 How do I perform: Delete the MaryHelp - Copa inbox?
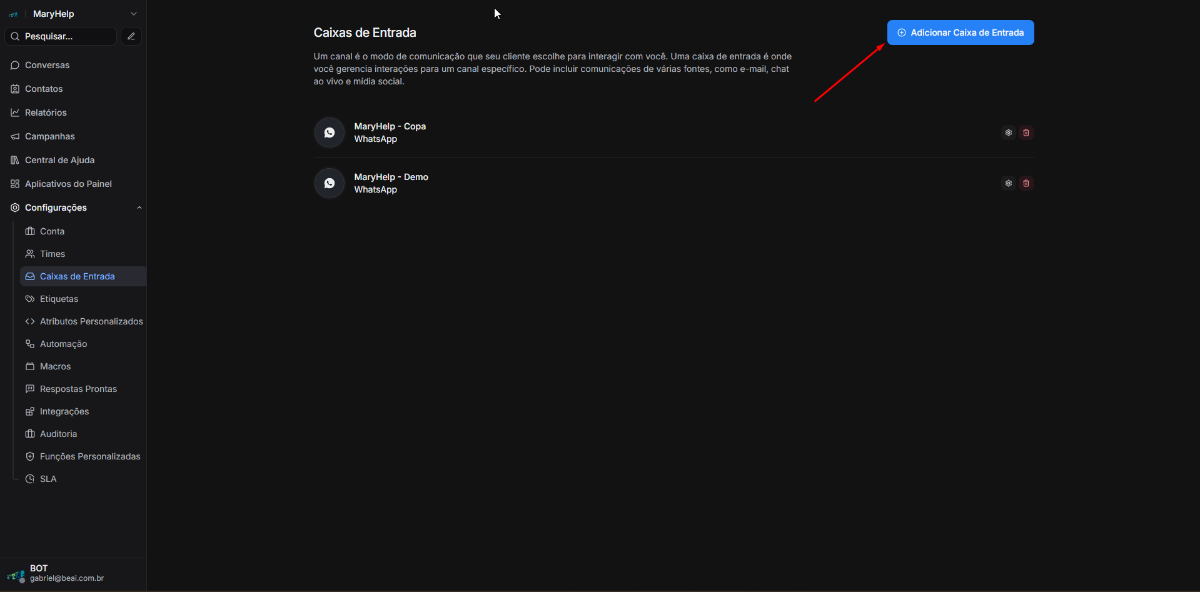click(1026, 133)
